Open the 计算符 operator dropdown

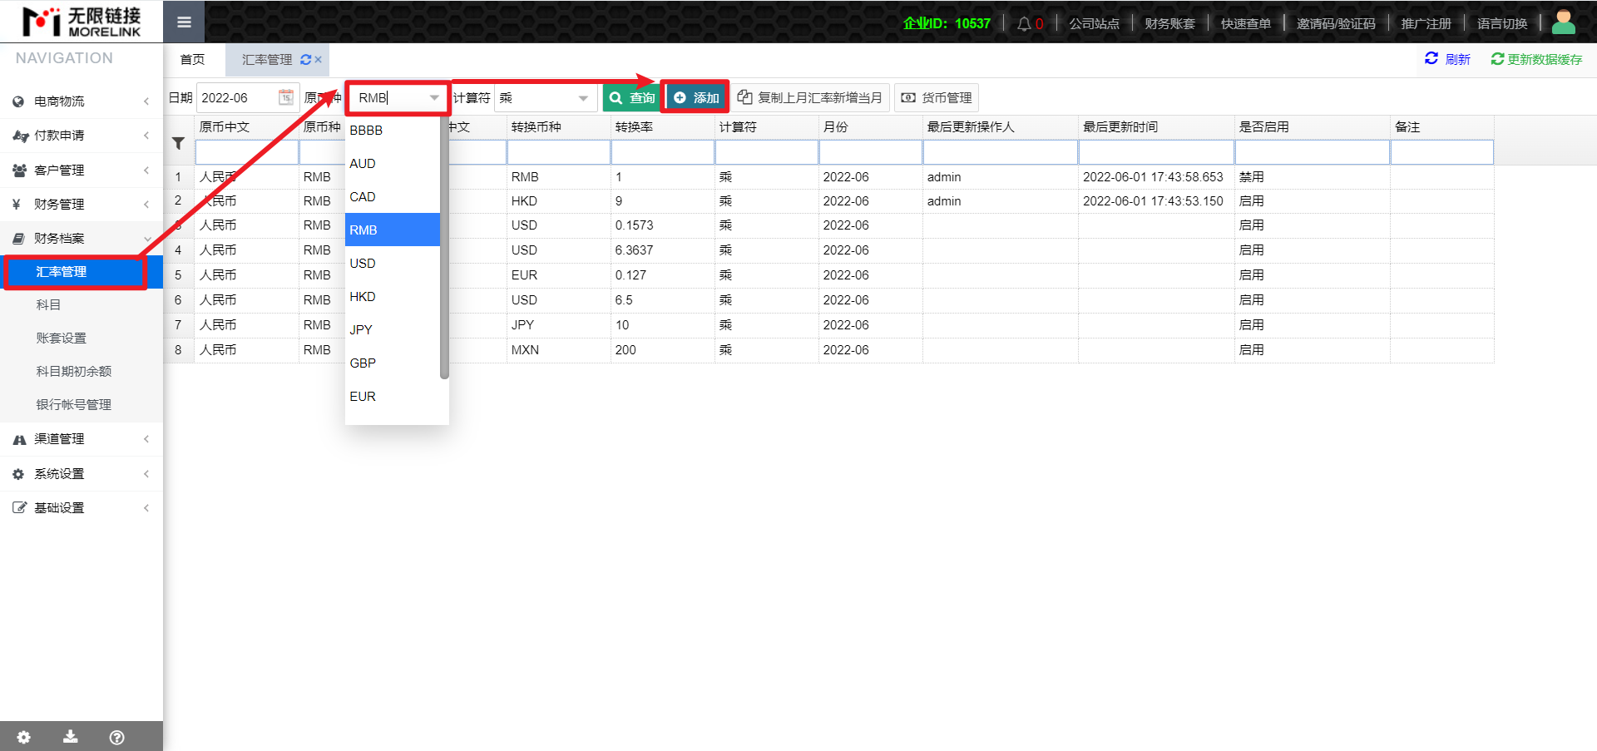click(x=582, y=98)
